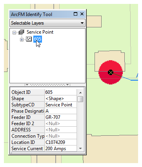Open the Selectable Layers dropdown

point(47,23)
